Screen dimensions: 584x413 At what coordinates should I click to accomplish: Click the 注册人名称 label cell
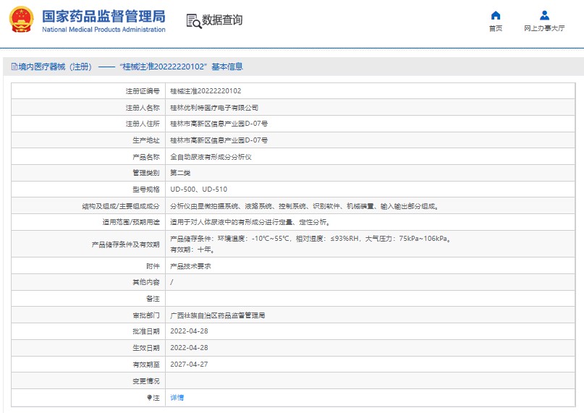click(88, 108)
